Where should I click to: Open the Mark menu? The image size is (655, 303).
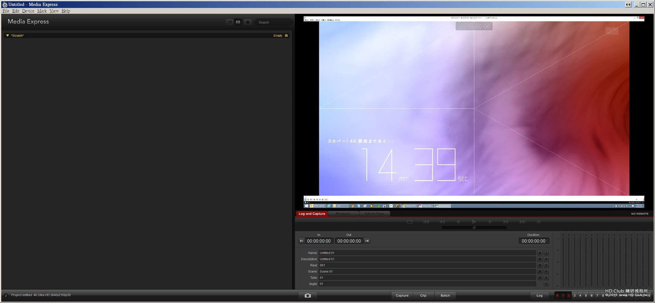[42, 11]
